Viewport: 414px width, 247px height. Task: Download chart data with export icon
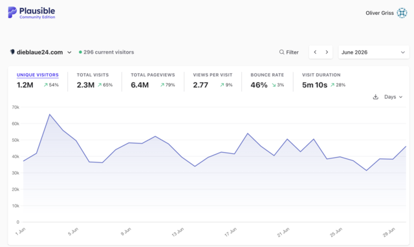coord(375,97)
